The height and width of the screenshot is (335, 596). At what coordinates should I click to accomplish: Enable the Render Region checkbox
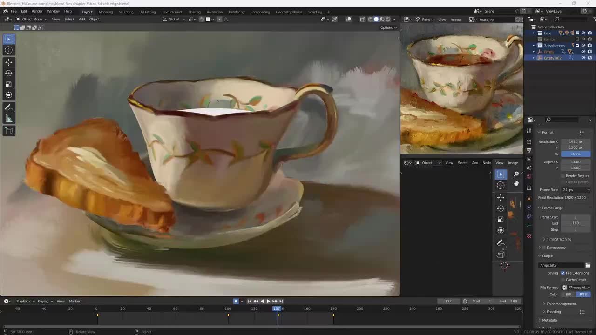(563, 176)
